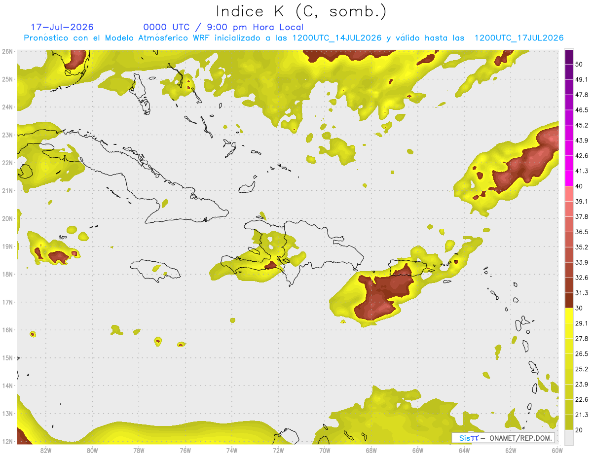Click the 74W longitude label

[x=232, y=450]
